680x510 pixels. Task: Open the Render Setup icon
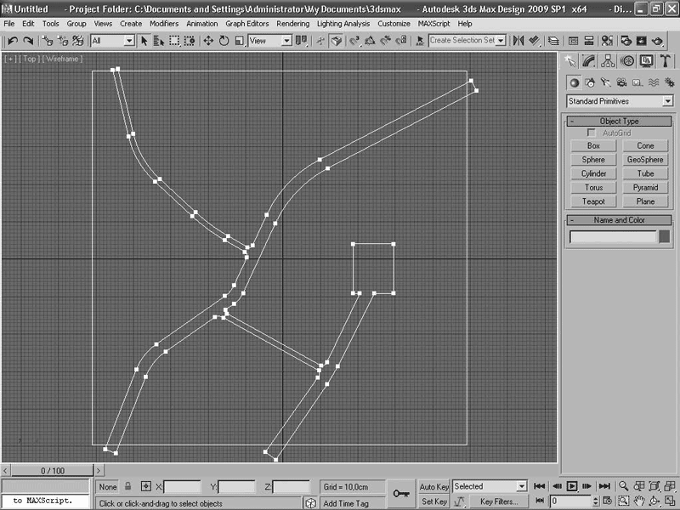626,41
